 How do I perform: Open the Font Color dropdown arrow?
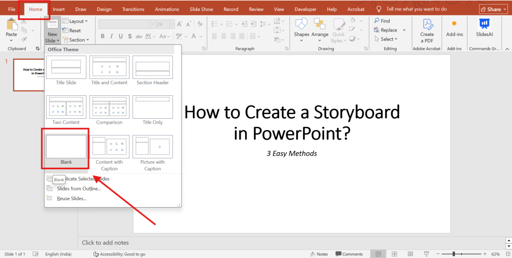[201, 36]
